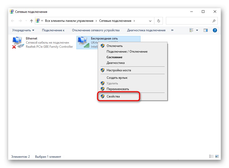Viewport: 229px width, 168px height.
Task: Click the Network Connections address bar icon
Action: (x=38, y=21)
